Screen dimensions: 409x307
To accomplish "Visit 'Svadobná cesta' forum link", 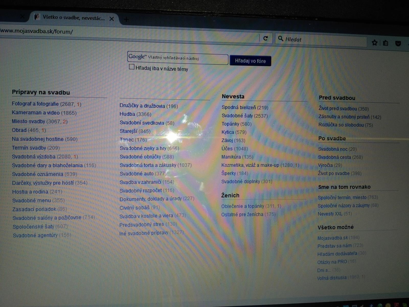I will pos(334,157).
